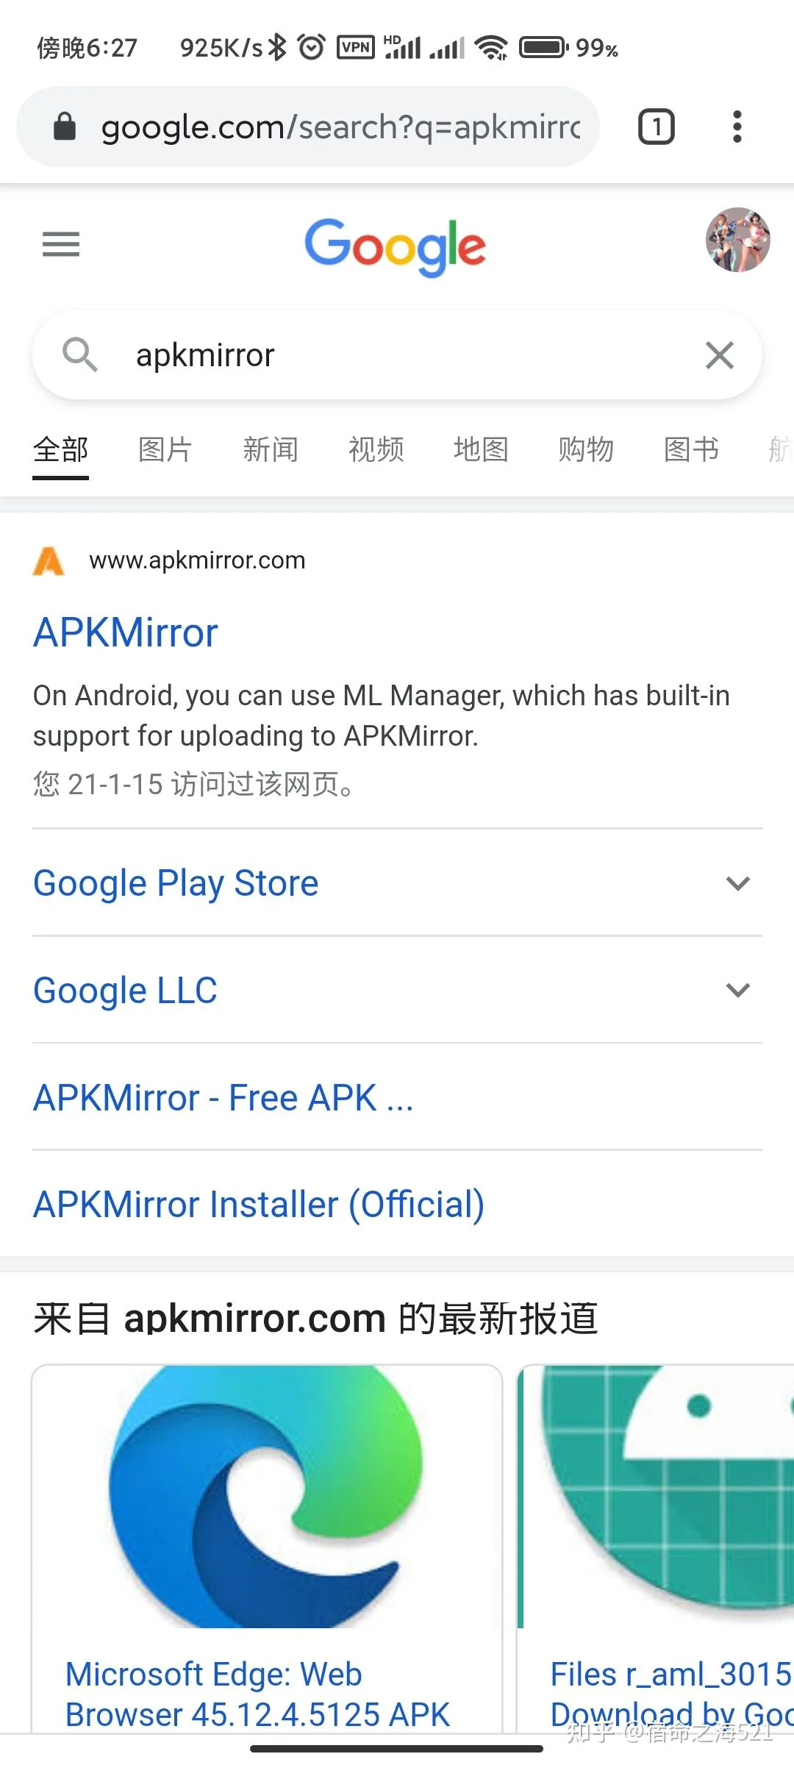This screenshot has width=794, height=1765.
Task: Tap the URL address bar
Action: point(340,126)
